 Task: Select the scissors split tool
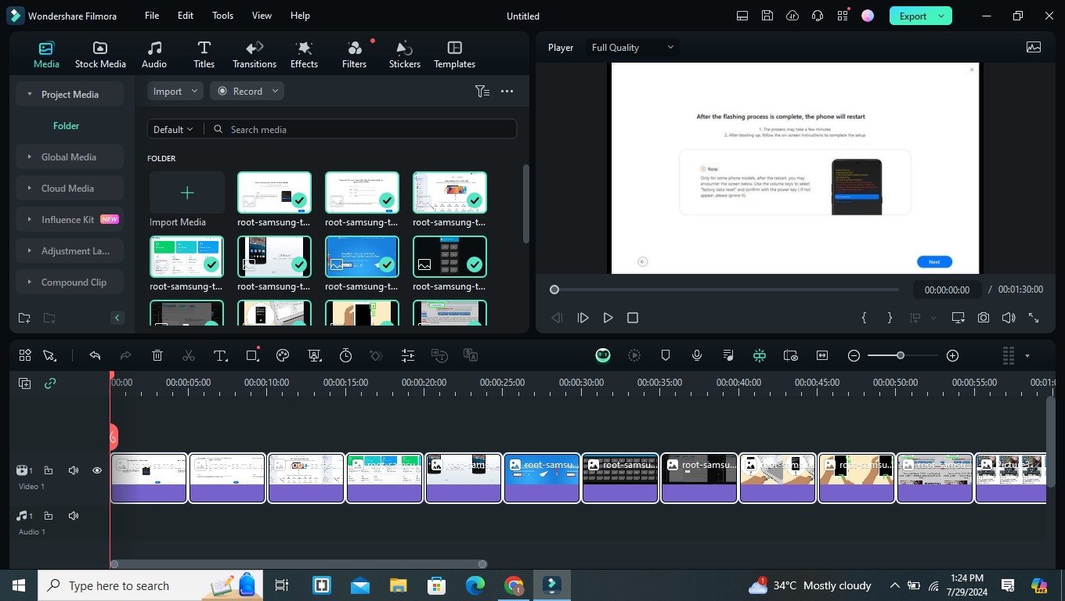point(189,355)
